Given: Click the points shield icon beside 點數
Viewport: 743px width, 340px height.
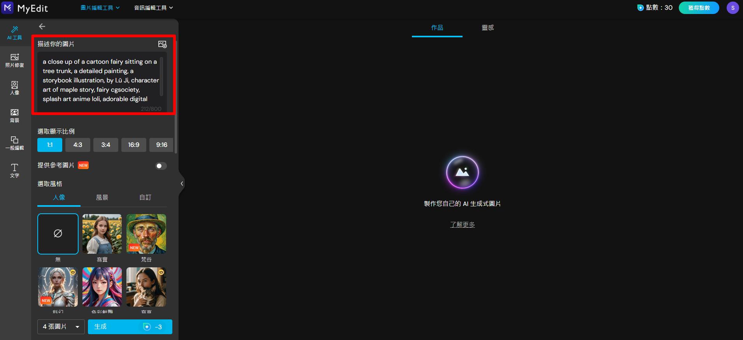Looking at the screenshot, I should pos(640,8).
